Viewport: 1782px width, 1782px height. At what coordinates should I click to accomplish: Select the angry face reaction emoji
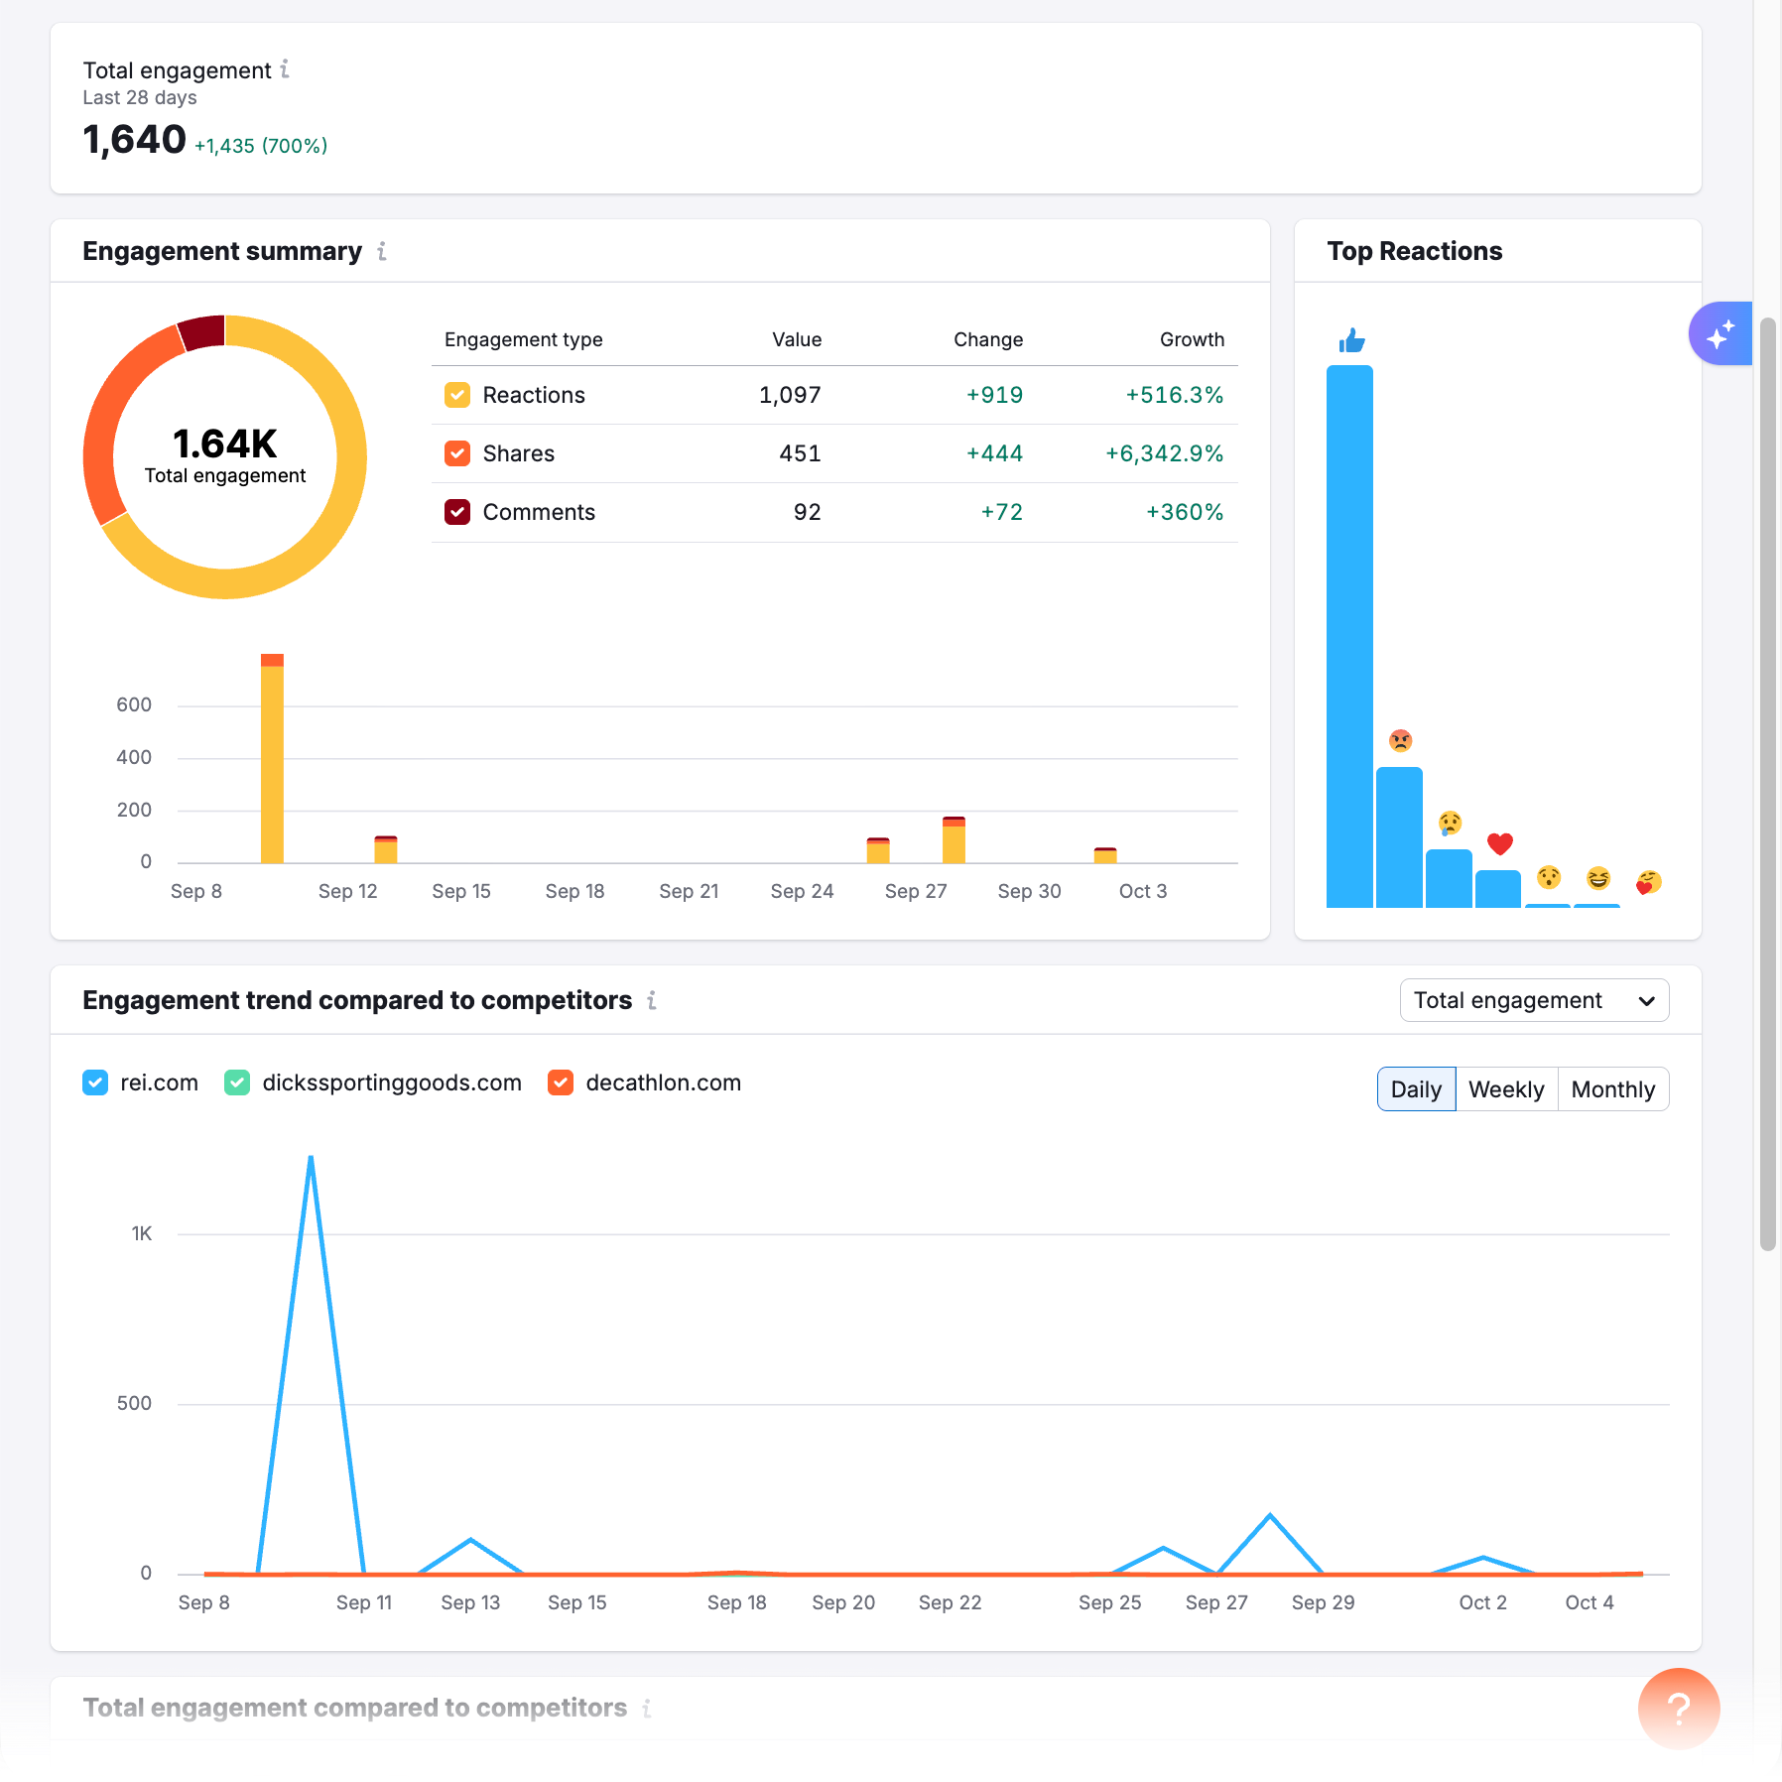[x=1401, y=739]
